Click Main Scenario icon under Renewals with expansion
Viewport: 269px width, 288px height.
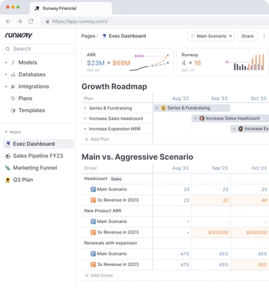pyautogui.click(x=93, y=254)
